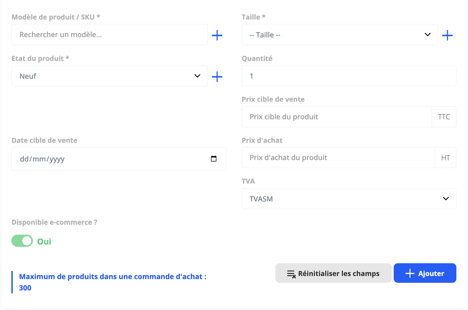This screenshot has height=310, width=468.
Task: Open the Taille size dropdown
Action: [x=335, y=35]
